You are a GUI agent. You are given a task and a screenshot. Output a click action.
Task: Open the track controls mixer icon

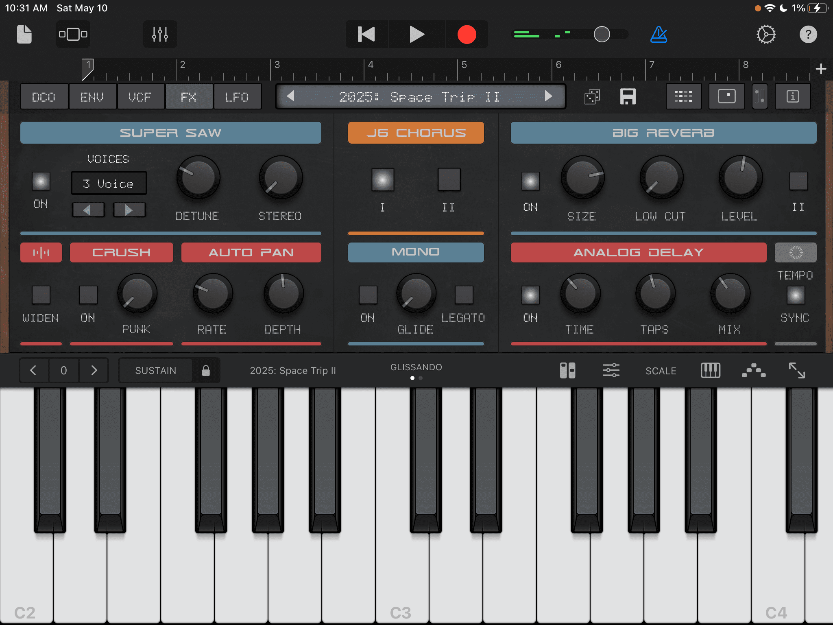160,34
